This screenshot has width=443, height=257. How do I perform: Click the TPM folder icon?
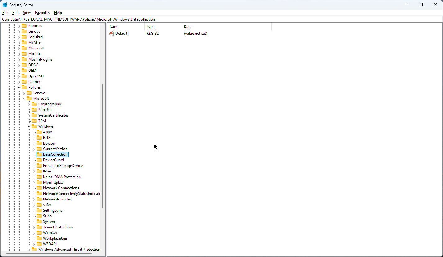click(x=34, y=121)
